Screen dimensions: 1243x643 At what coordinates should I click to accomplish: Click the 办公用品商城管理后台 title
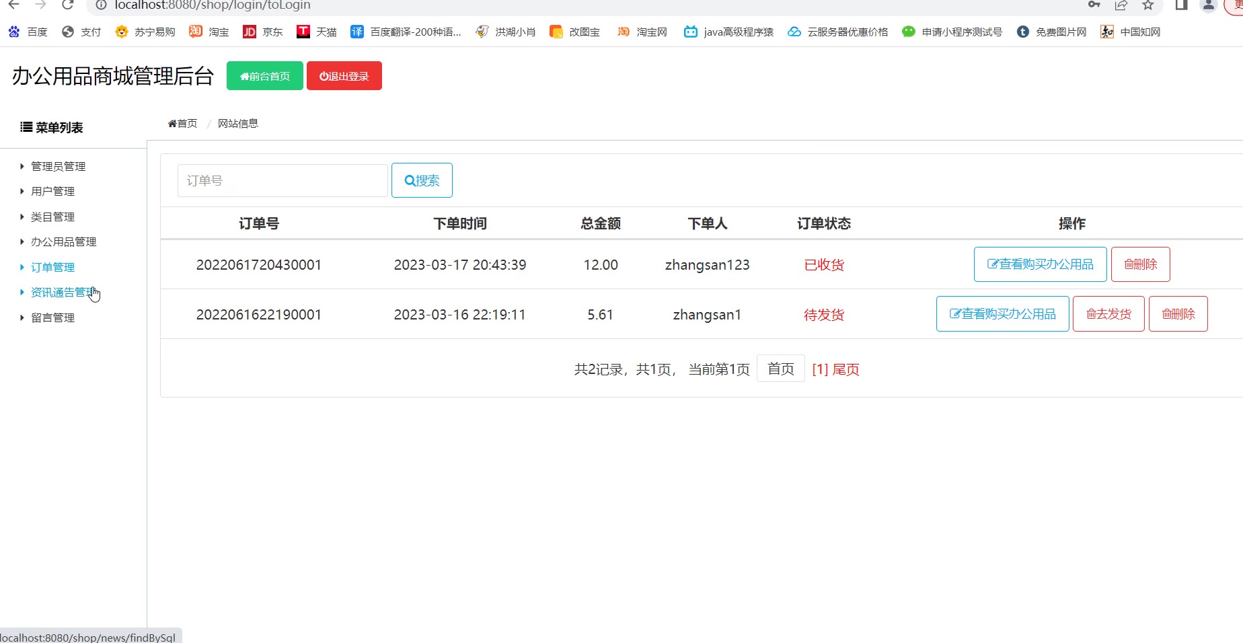tap(113, 76)
